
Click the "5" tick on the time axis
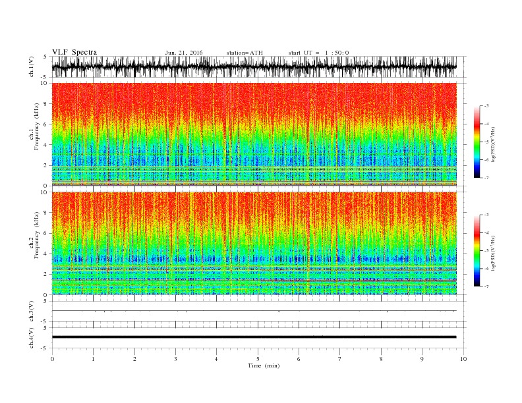tap(258, 359)
